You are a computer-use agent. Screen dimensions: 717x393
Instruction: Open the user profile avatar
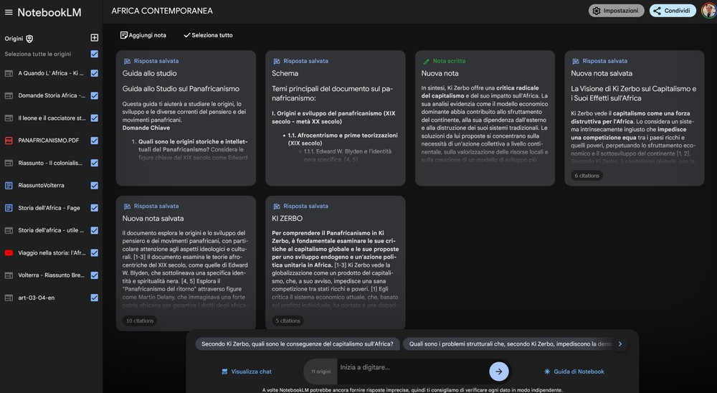[x=708, y=11]
